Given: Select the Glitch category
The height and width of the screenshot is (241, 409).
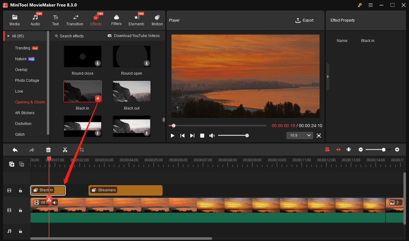Looking at the screenshot, I should coord(20,135).
